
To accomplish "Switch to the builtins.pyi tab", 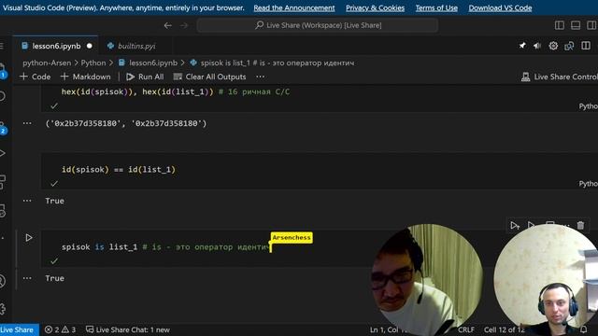I will pos(136,46).
